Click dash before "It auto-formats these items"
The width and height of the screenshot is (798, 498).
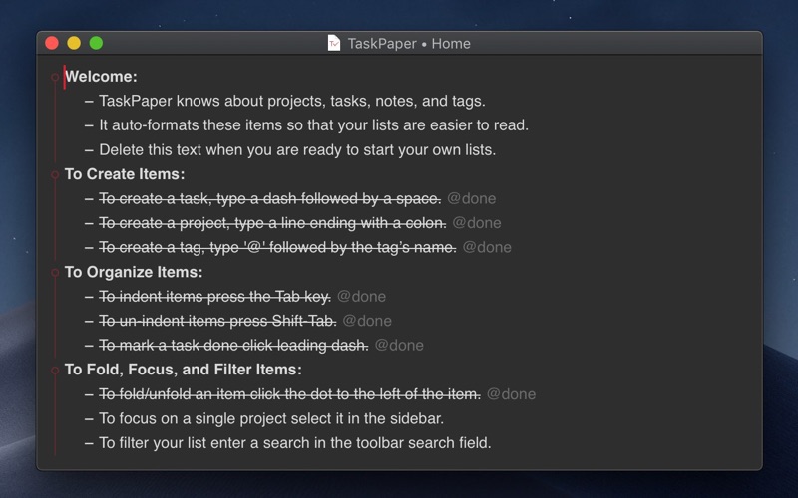(x=89, y=125)
